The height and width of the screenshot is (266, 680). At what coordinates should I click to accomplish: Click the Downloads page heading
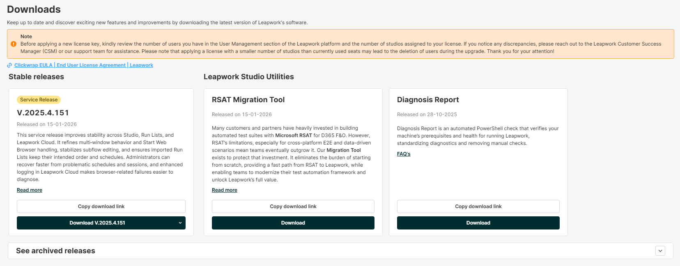[x=34, y=9]
